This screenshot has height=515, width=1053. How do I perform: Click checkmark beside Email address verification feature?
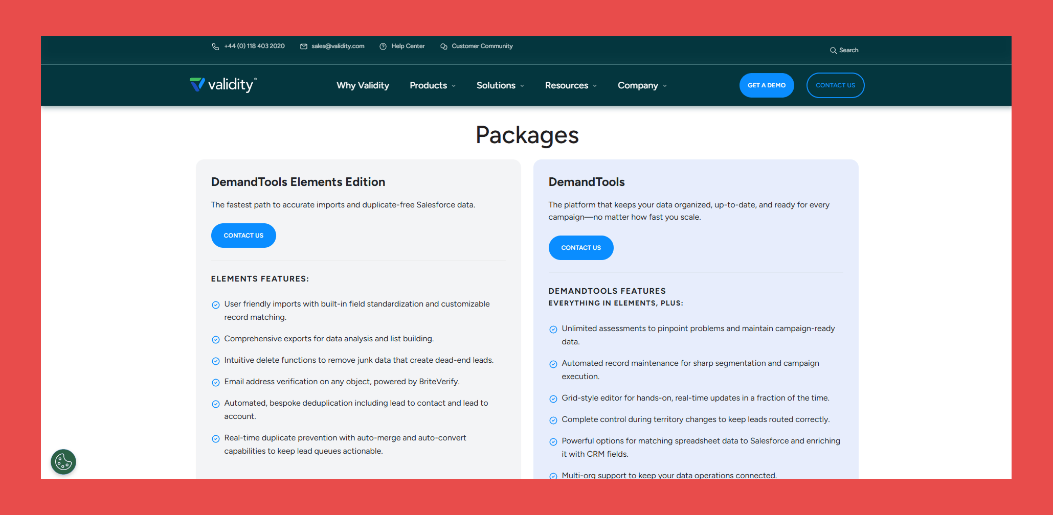215,382
